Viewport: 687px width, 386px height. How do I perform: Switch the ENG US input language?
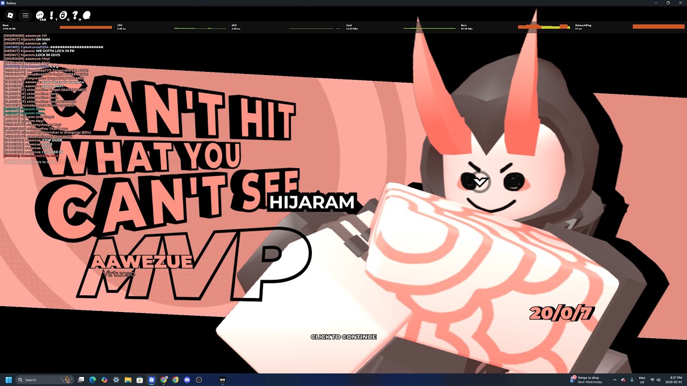point(642,380)
